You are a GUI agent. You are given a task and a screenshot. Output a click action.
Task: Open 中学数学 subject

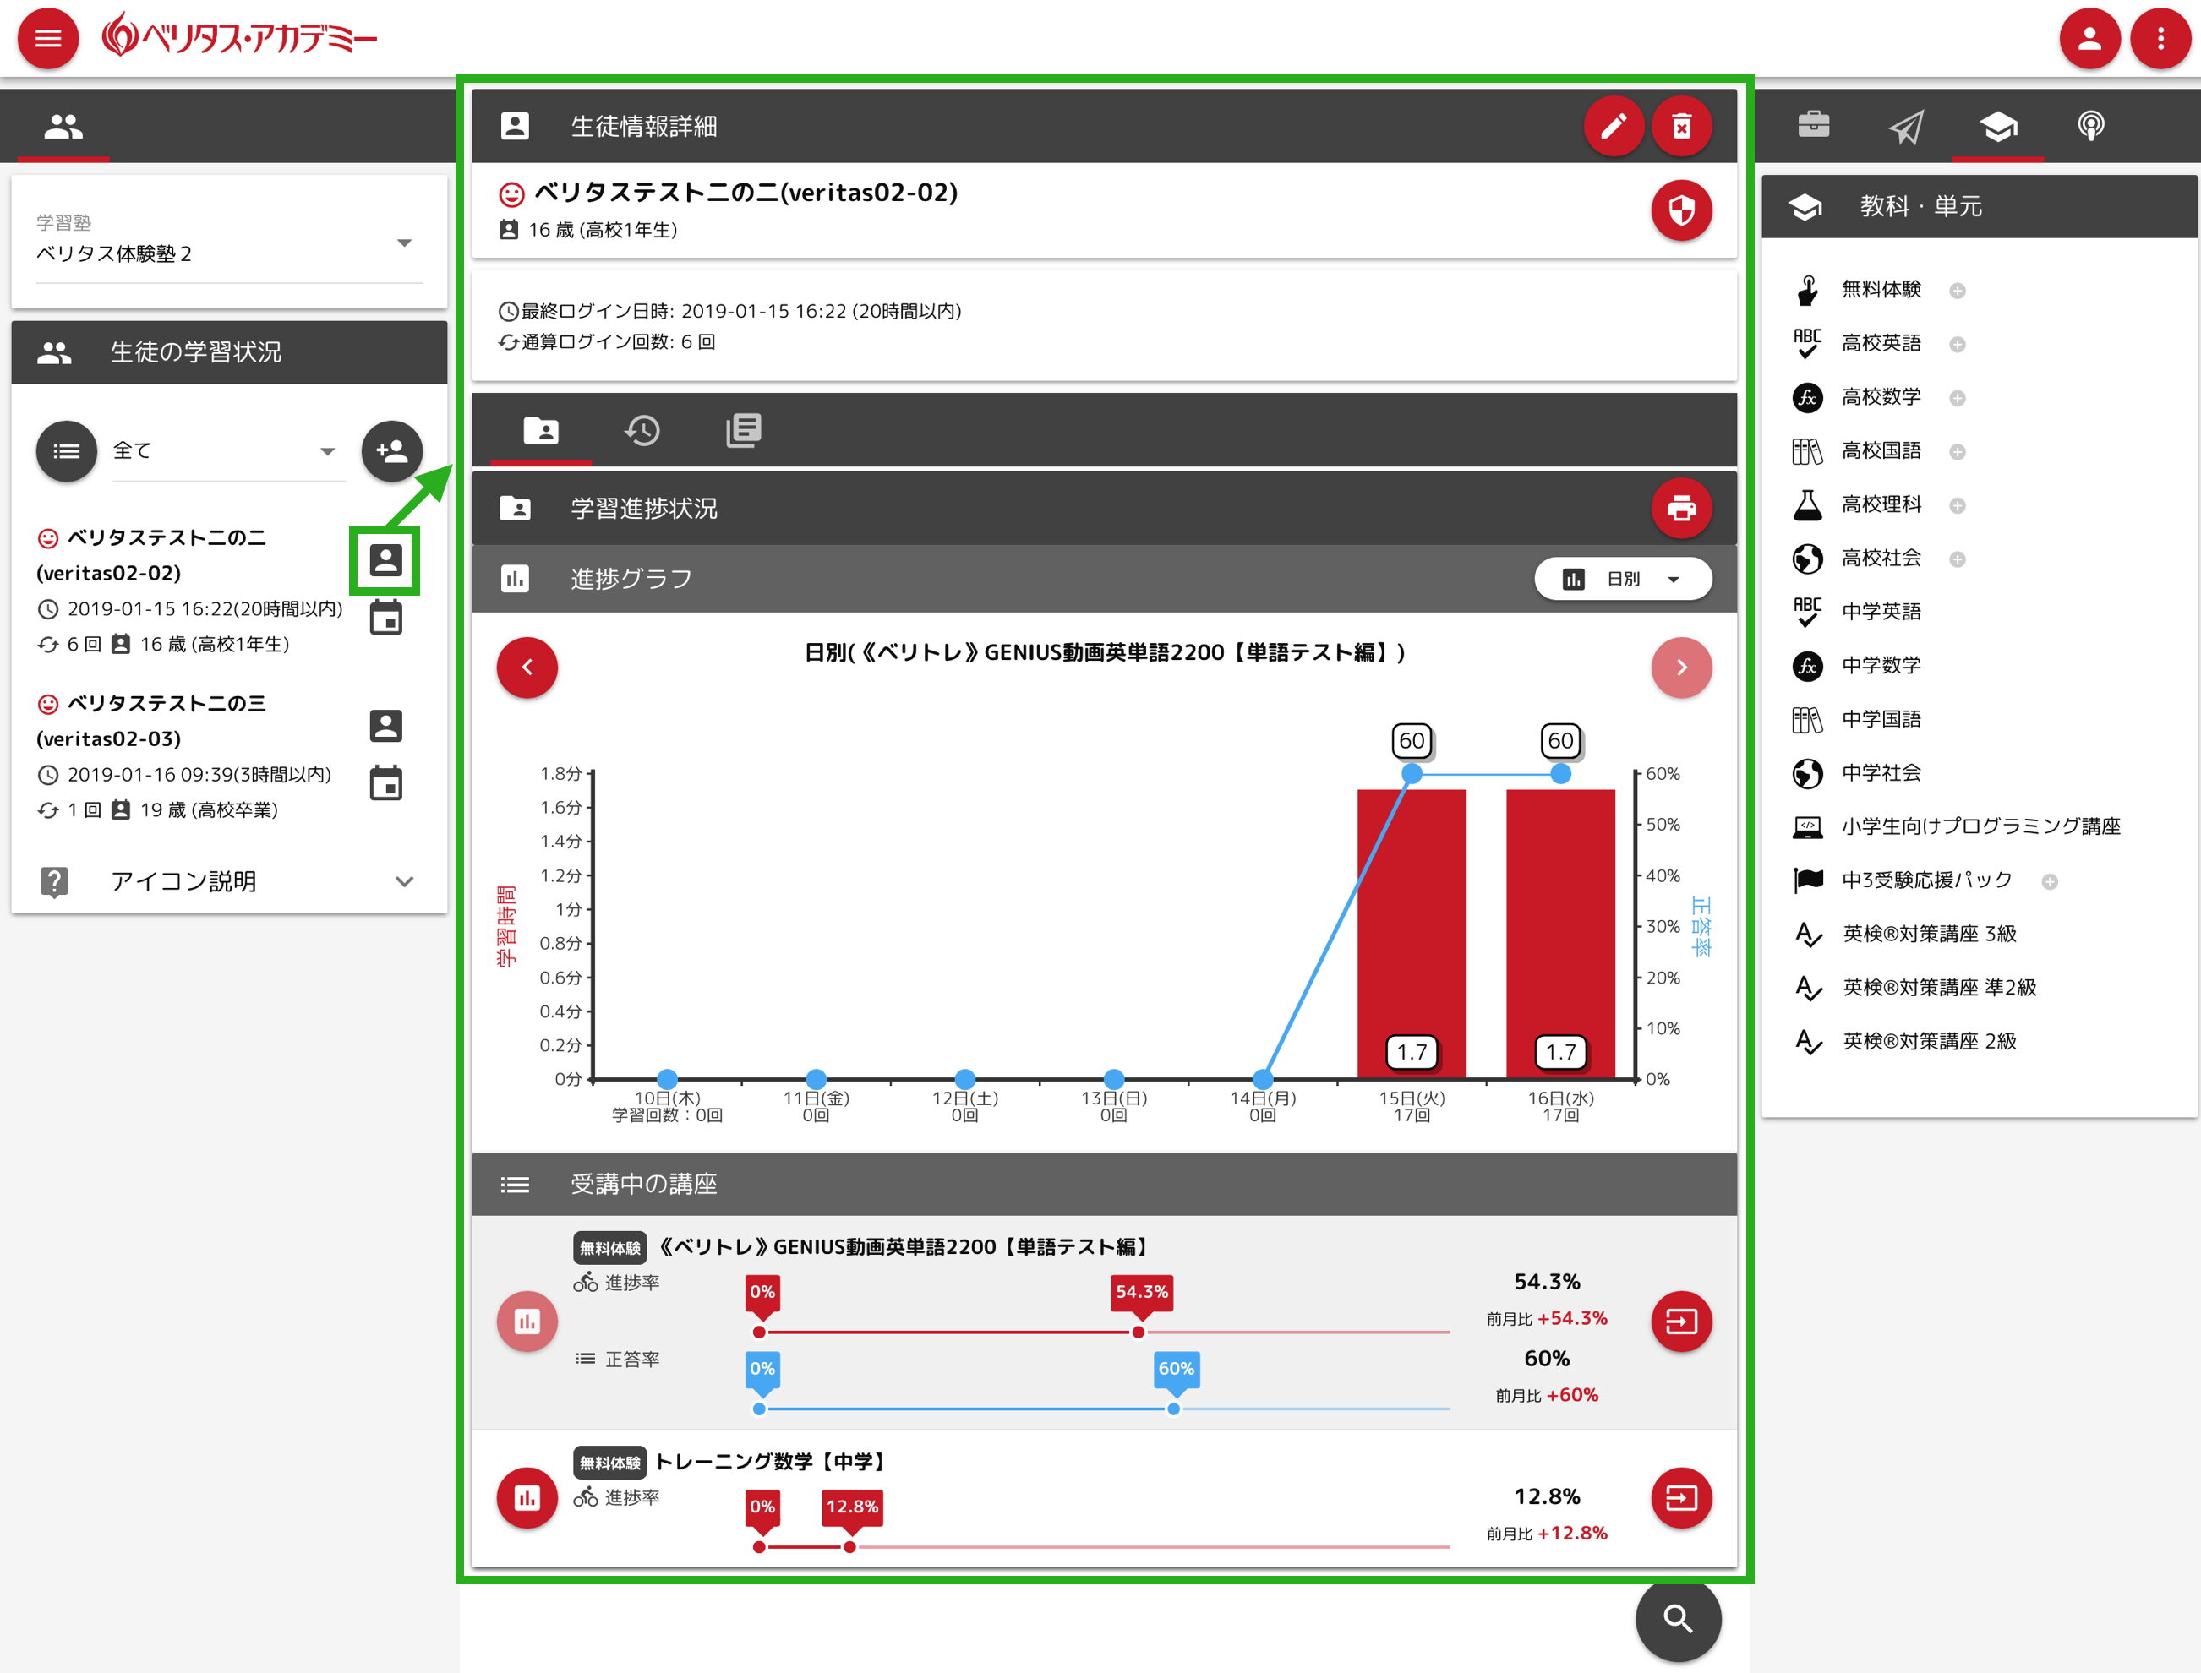[1881, 665]
